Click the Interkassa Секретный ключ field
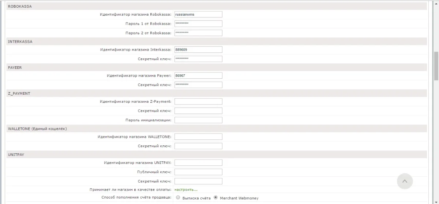The width and height of the screenshot is (439, 204). click(x=198, y=59)
